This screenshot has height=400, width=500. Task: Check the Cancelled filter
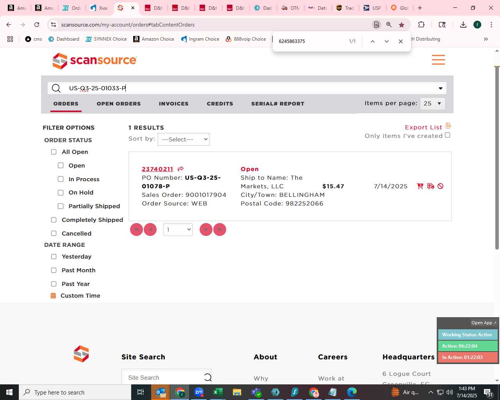tap(54, 234)
